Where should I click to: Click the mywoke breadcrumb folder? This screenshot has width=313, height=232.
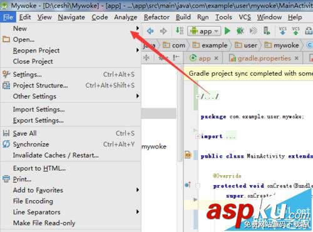pos(282,45)
